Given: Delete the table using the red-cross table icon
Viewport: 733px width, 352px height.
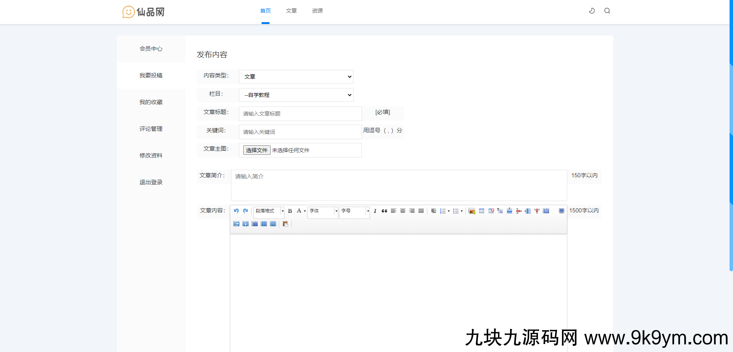Looking at the screenshot, I should [491, 211].
